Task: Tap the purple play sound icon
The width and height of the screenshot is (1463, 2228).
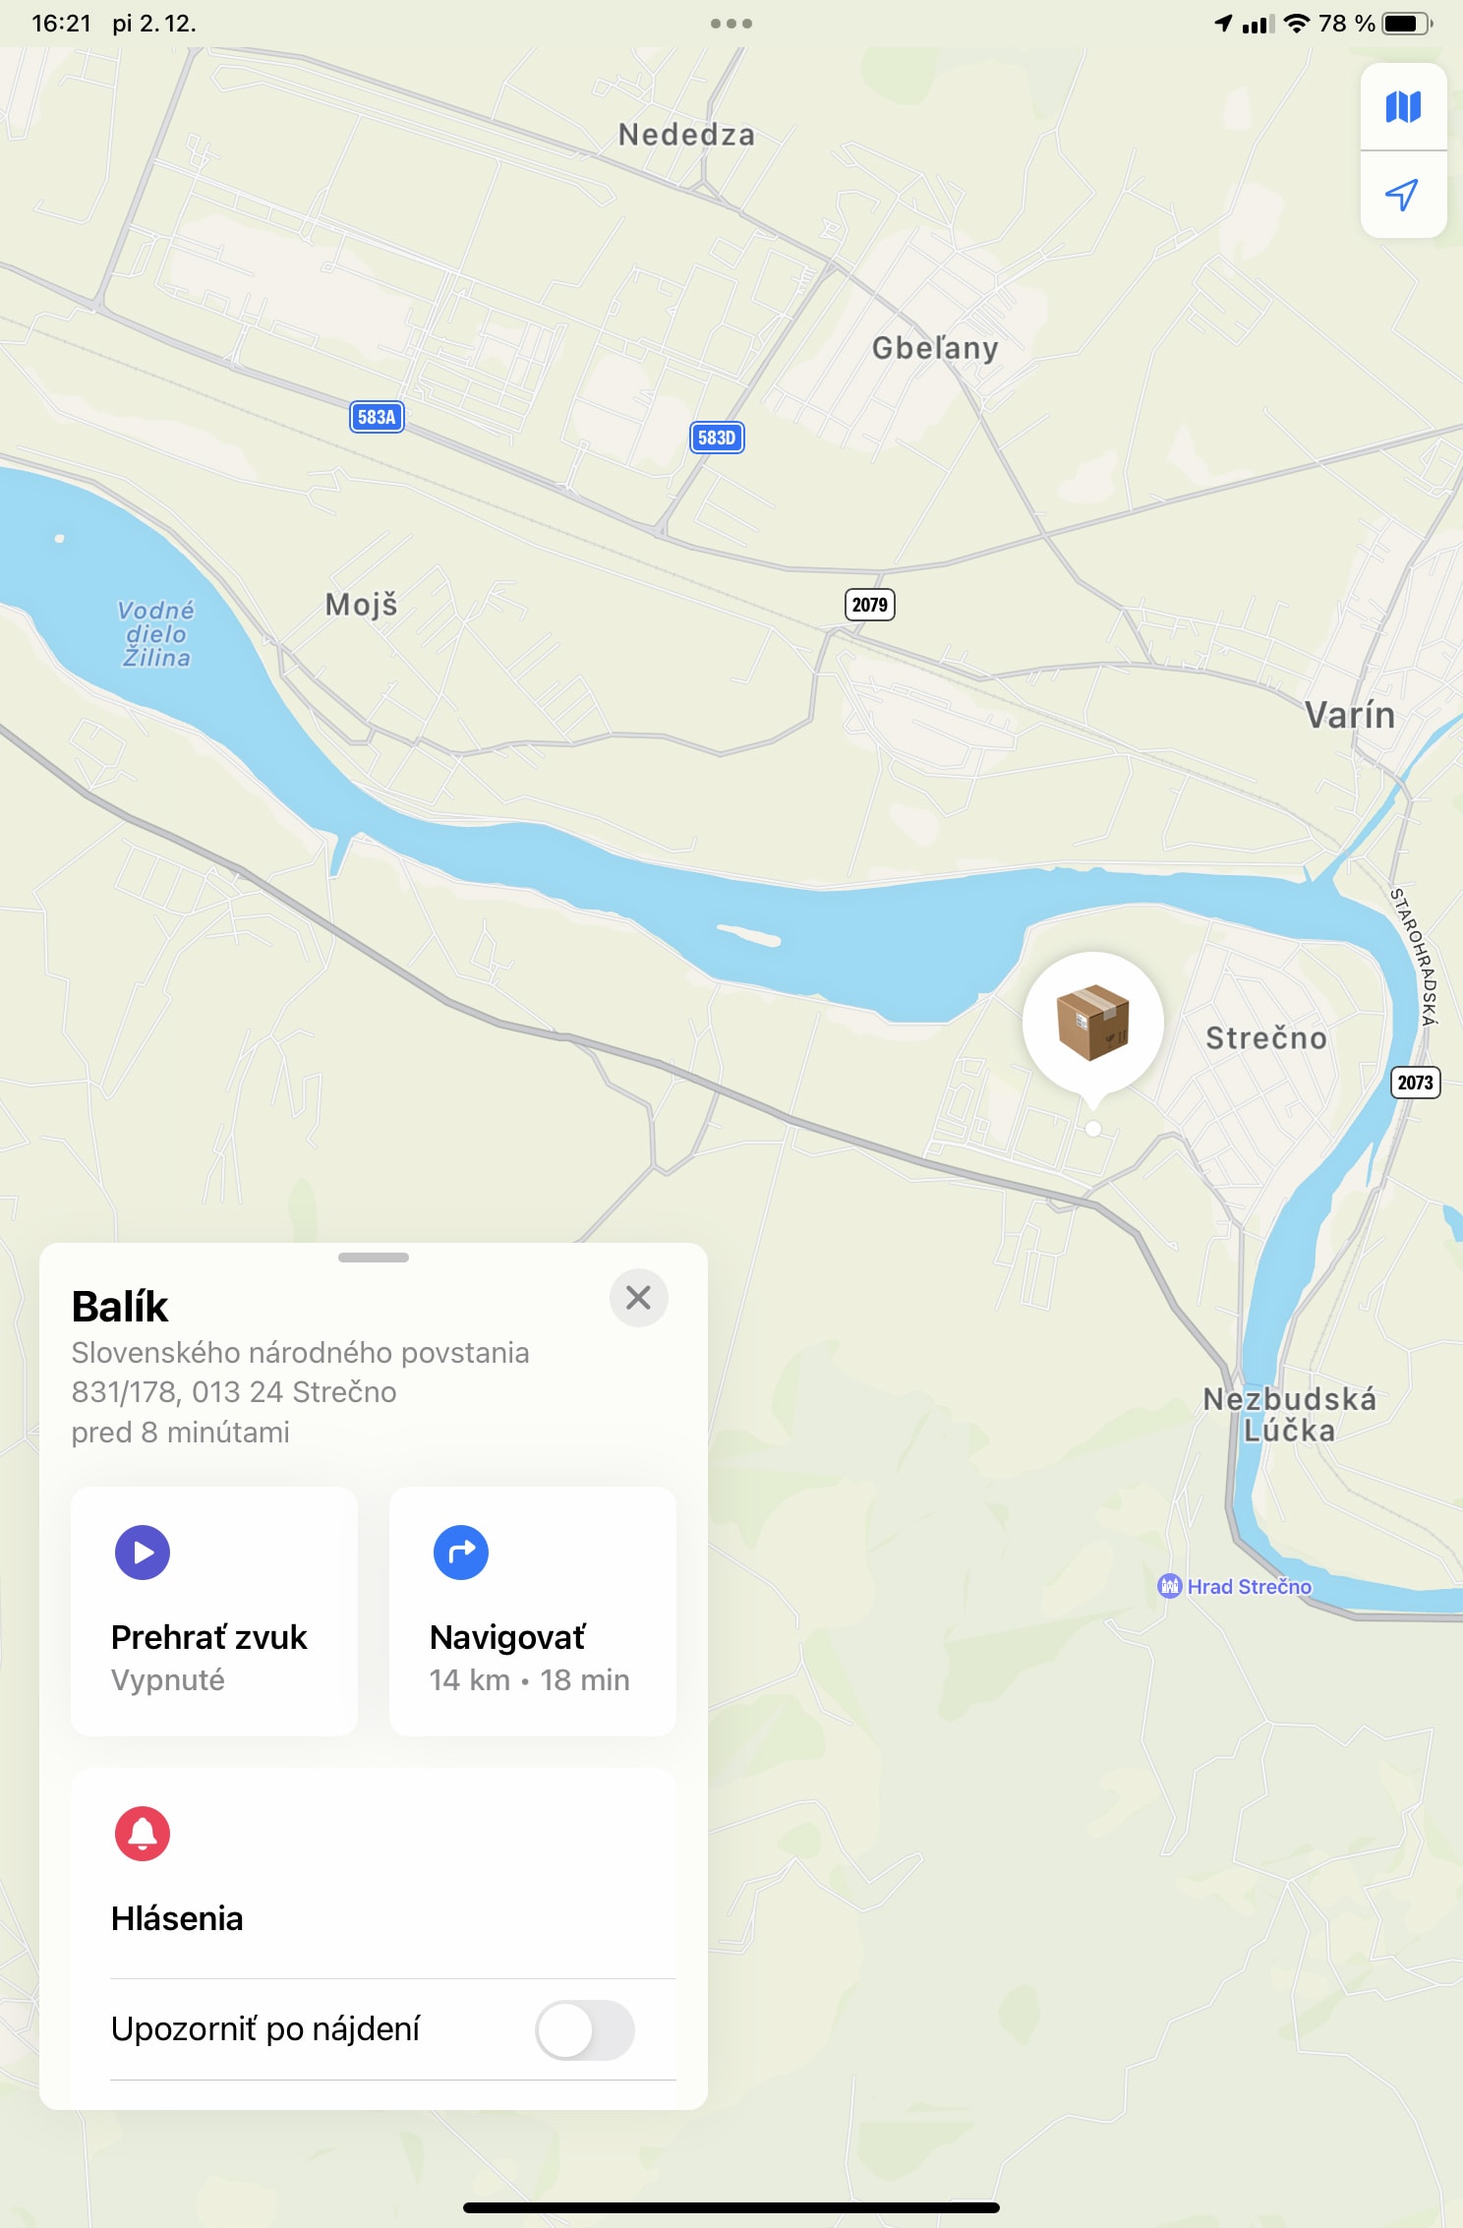Action: pos(143,1553)
